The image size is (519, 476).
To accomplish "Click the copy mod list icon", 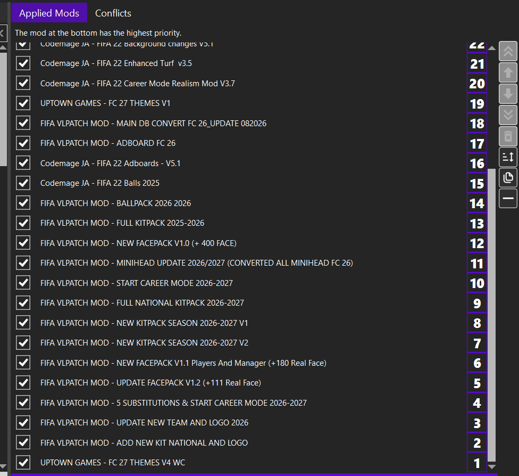I will click(x=508, y=178).
